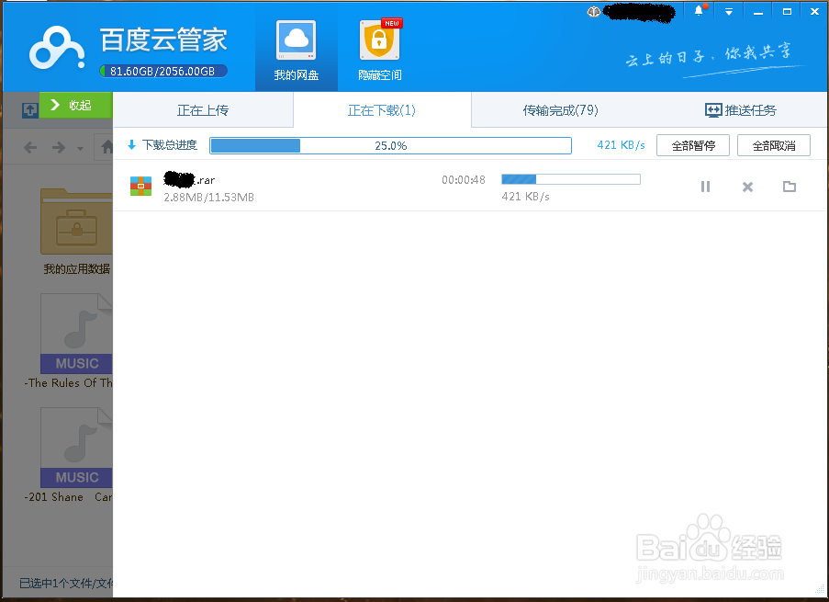The width and height of the screenshot is (829, 602).
Task: Click the .rar file progress bar
Action: click(571, 179)
